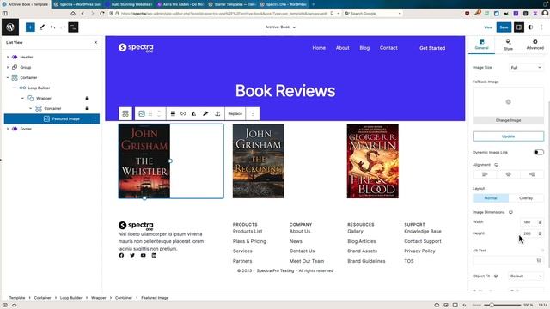Toggle the block inserter plus button

tap(31, 27)
